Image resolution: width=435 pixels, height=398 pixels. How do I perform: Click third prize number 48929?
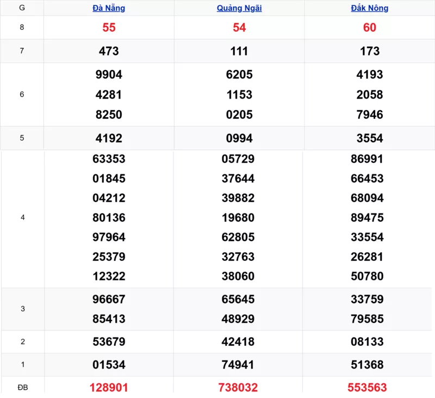tap(238, 319)
